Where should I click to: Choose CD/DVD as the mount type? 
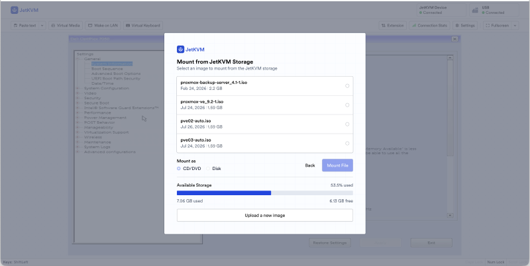click(179, 169)
